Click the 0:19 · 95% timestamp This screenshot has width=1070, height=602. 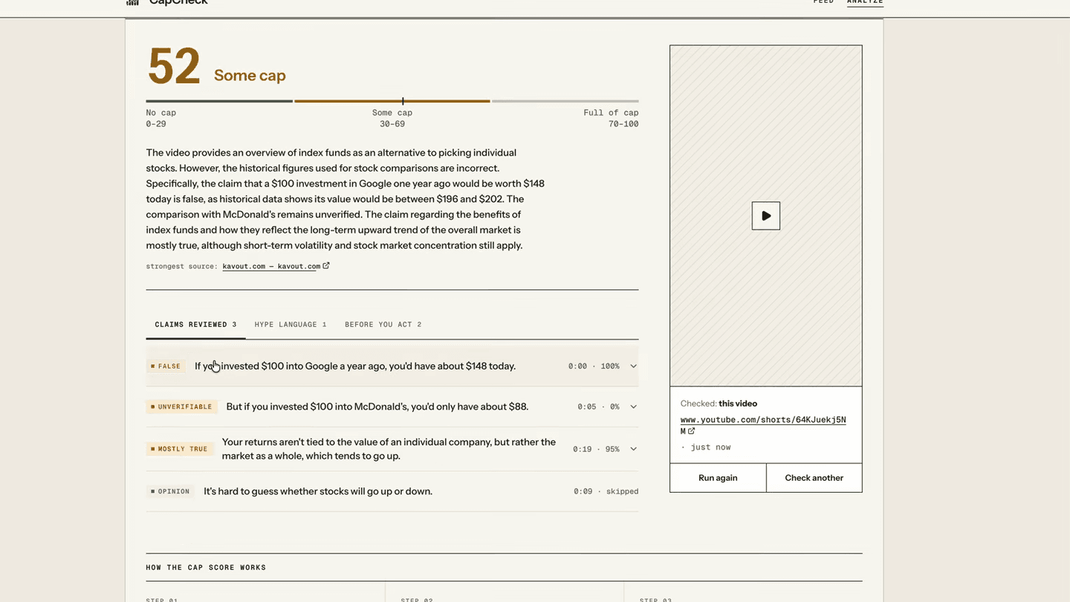(596, 449)
